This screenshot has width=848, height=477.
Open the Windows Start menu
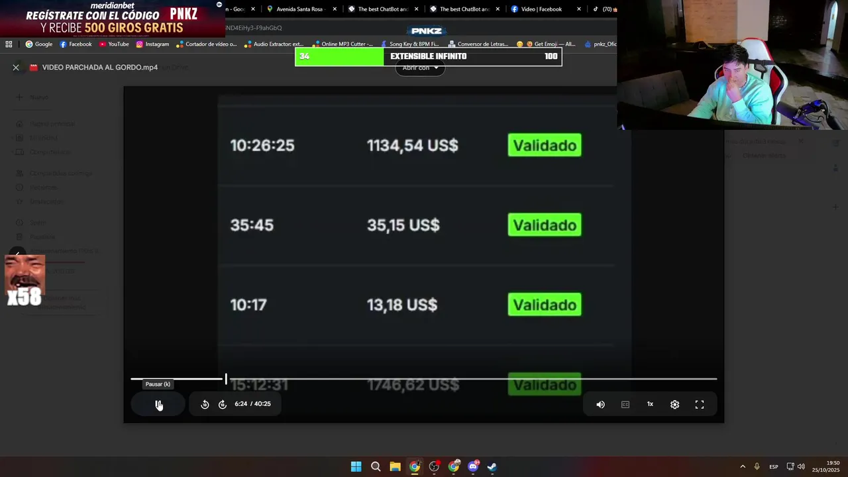coord(356,466)
